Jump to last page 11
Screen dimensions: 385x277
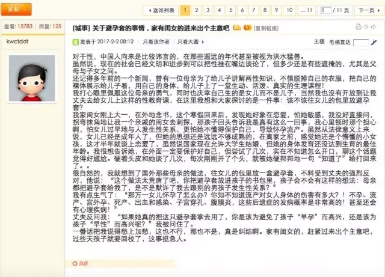[x=307, y=10]
